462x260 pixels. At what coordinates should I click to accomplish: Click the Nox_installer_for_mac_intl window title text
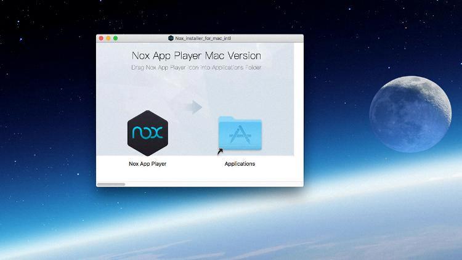203,38
